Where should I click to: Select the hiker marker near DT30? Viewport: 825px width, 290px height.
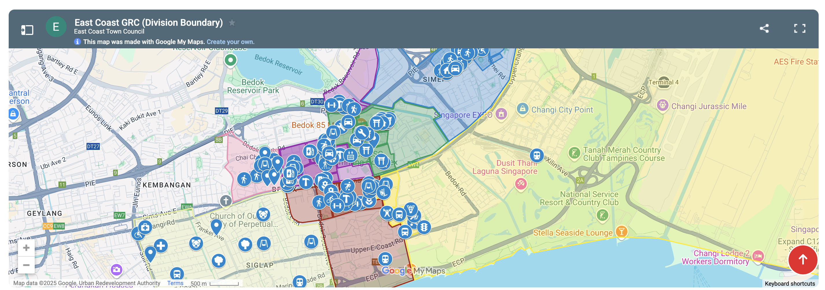(354, 109)
